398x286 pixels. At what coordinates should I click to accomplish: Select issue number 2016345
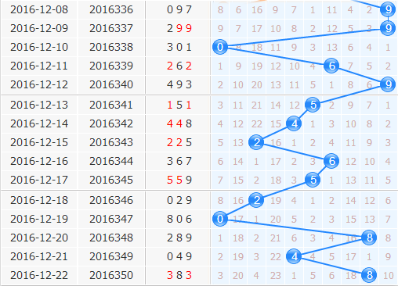click(x=111, y=180)
